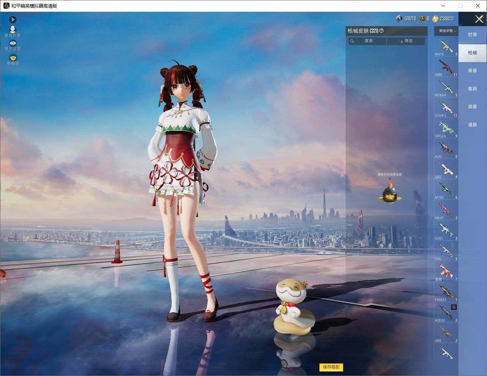Screen dimensions: 487x376
Task: Select the GROZA weapon entry
Action: [446, 129]
